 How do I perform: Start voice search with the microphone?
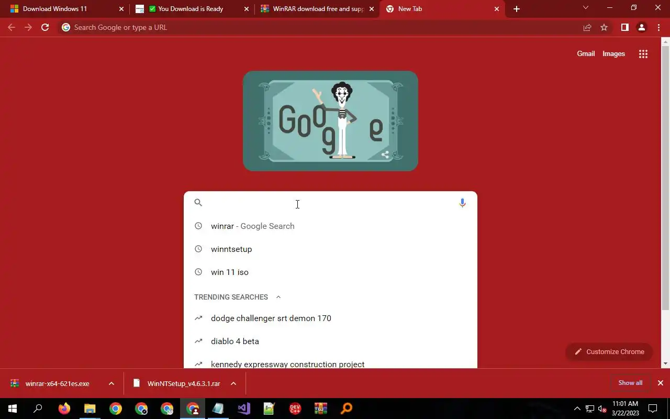[462, 203]
